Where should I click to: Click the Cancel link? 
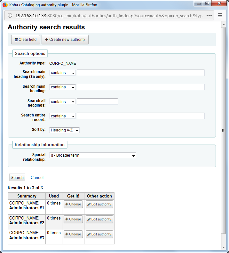pos(37,178)
